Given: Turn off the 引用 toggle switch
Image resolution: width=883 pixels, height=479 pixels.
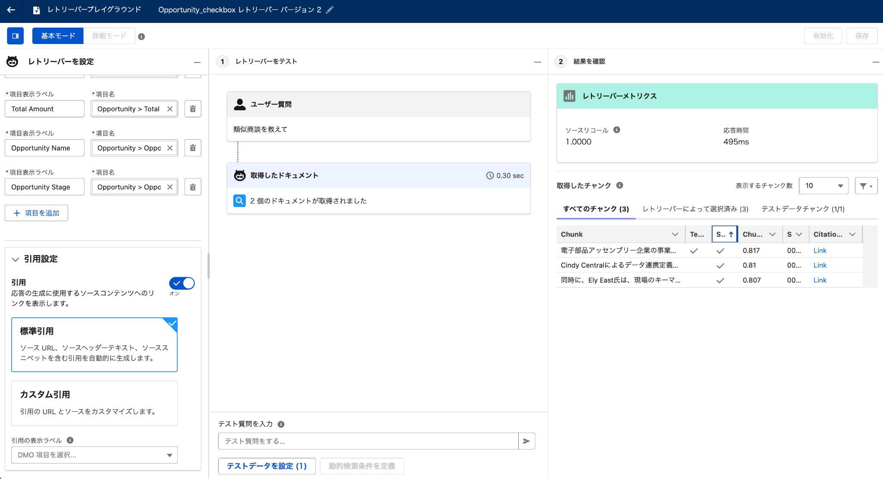Looking at the screenshot, I should pyautogui.click(x=182, y=283).
